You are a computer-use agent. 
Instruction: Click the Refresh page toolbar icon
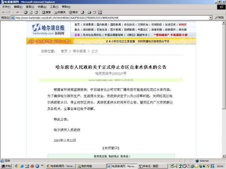31,12
